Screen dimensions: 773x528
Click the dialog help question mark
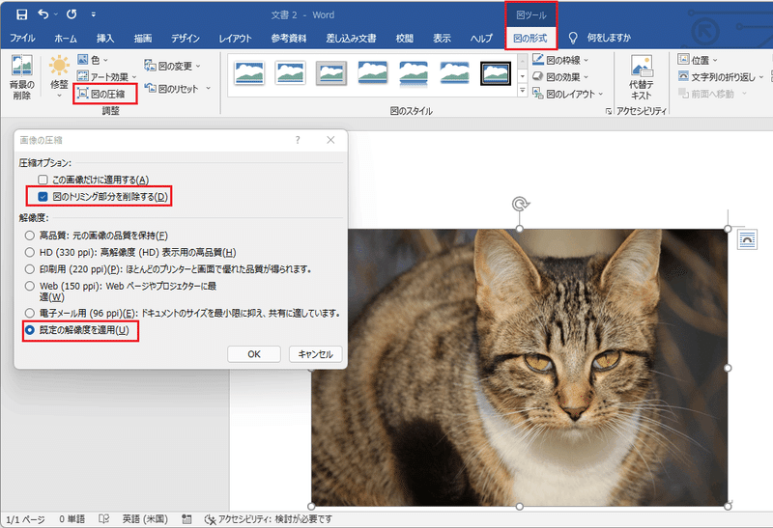click(x=298, y=140)
